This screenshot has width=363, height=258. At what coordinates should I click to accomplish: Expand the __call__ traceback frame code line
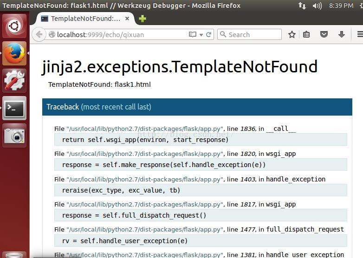201,140
